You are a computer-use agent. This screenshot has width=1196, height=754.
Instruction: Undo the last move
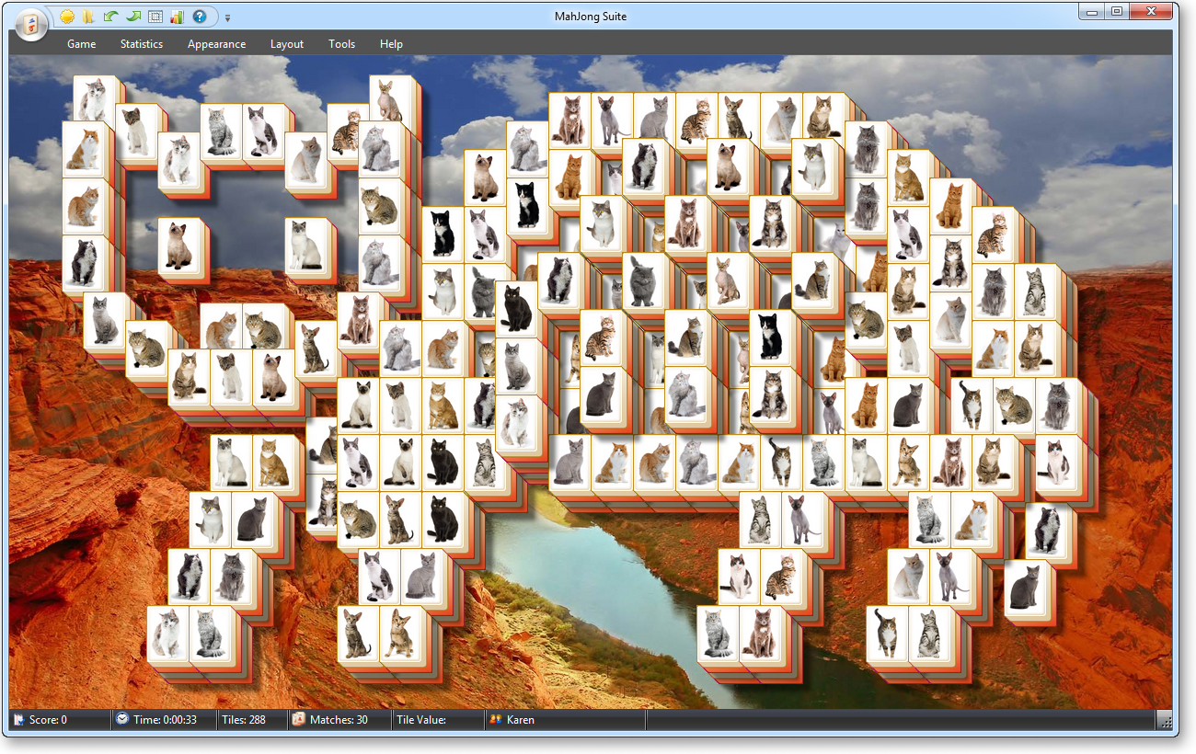[x=110, y=17]
